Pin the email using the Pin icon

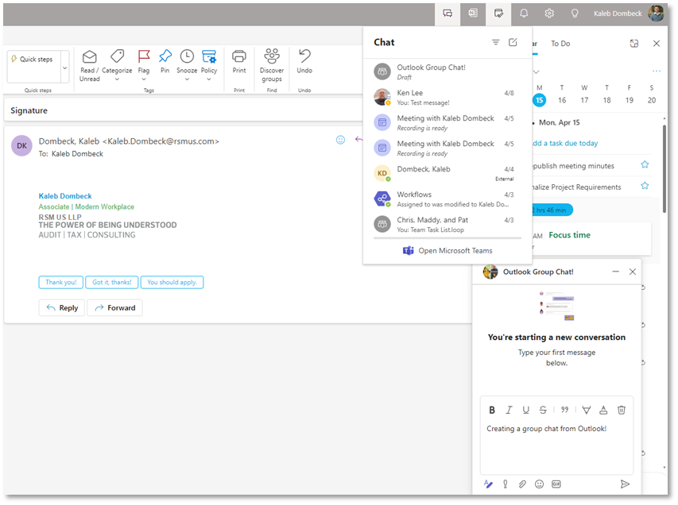[165, 61]
